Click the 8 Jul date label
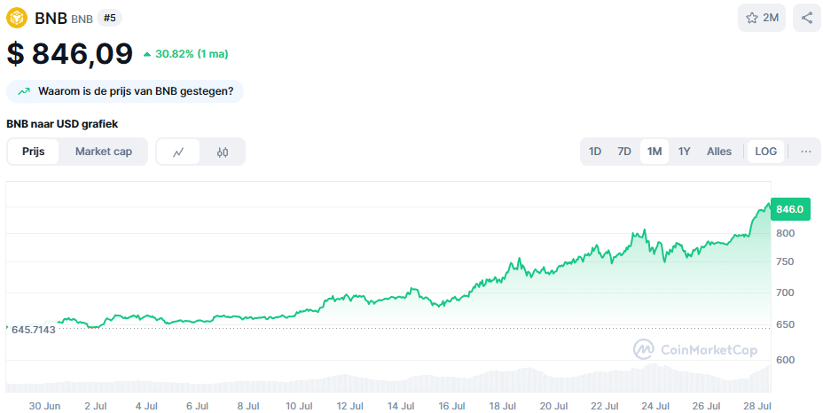This screenshot has height=413, width=823. click(248, 406)
